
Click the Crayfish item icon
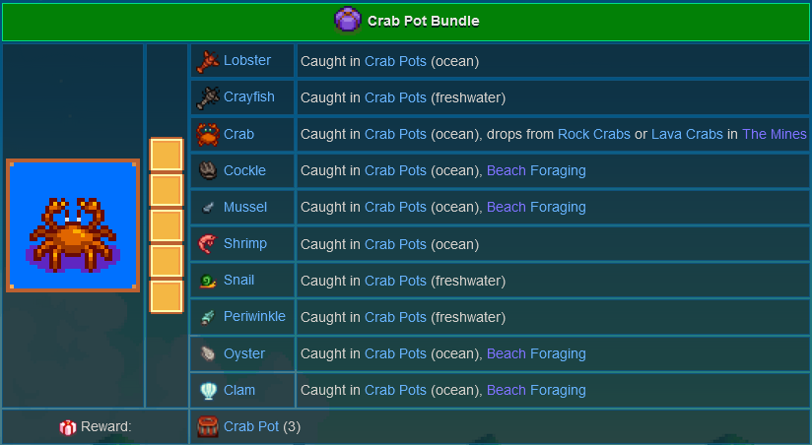pos(207,97)
